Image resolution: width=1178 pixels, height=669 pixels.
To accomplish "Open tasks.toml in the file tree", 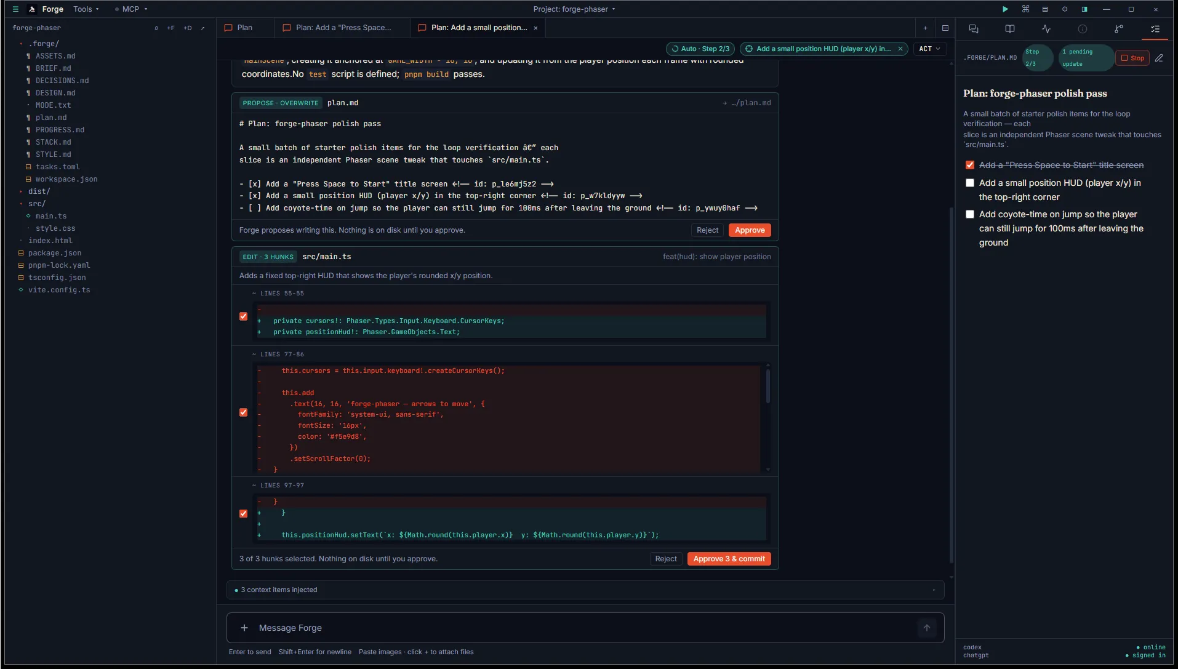I will (x=57, y=167).
